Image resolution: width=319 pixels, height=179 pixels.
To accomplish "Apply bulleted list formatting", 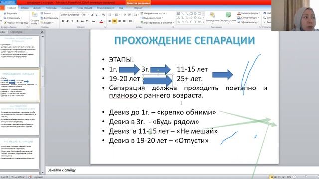I will point(110,15).
